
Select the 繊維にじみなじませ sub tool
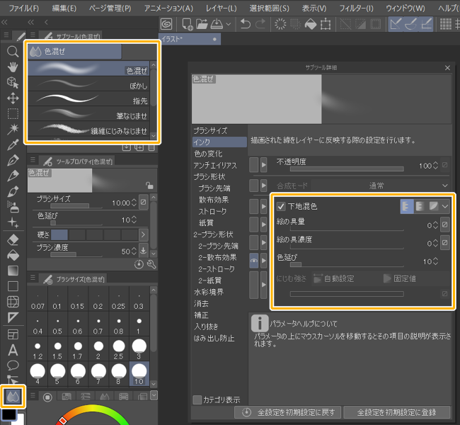pyautogui.click(x=89, y=129)
